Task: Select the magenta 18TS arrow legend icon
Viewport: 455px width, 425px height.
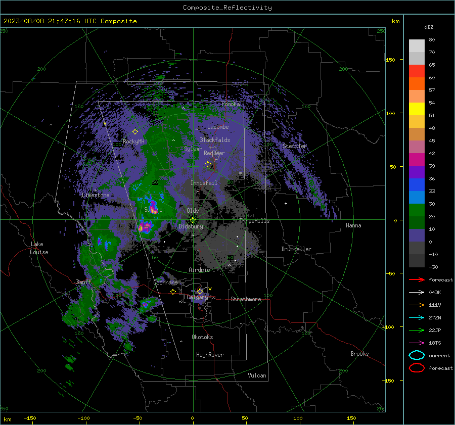Action: pos(417,343)
